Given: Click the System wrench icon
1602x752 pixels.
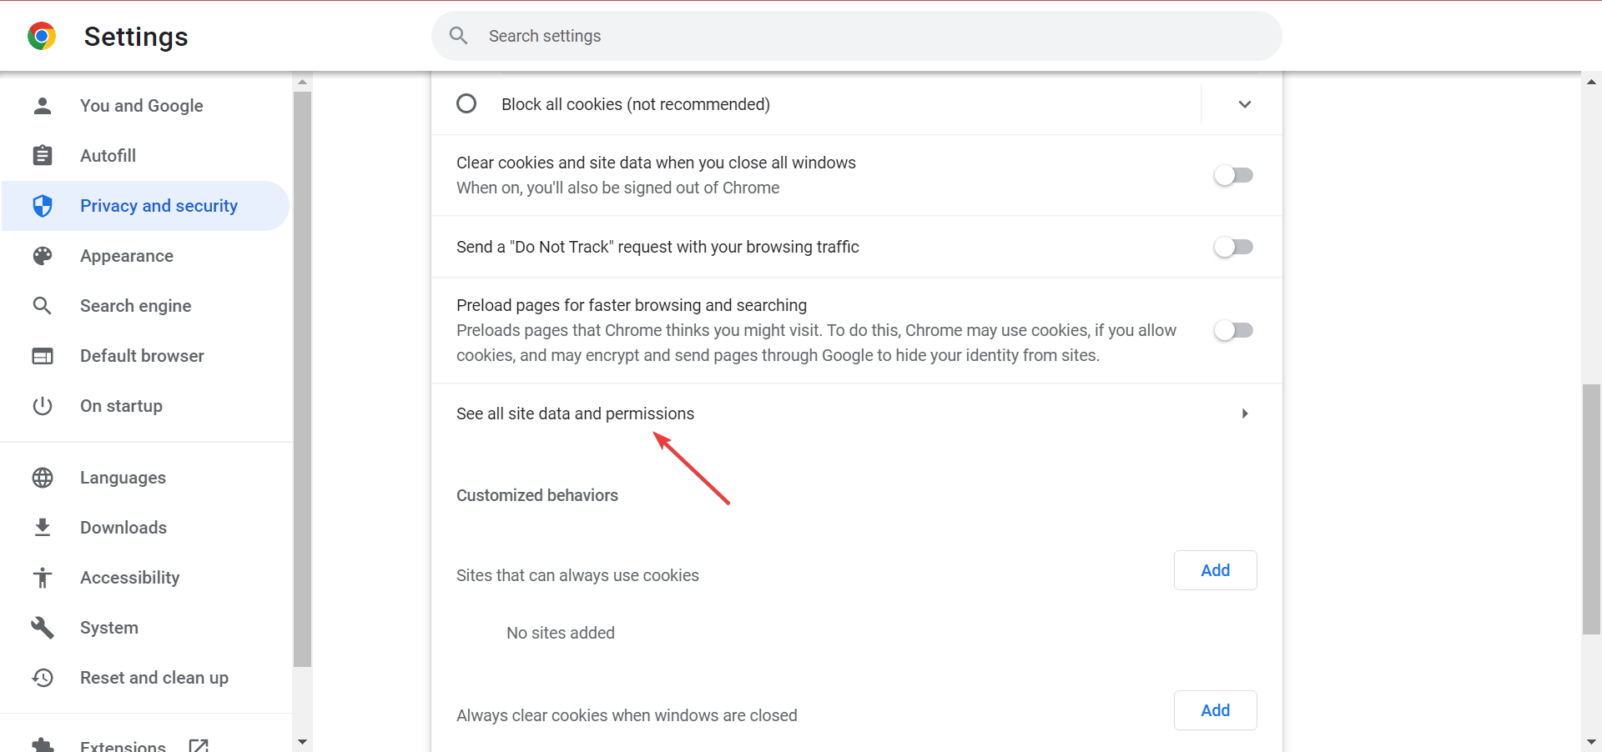Looking at the screenshot, I should point(43,628).
